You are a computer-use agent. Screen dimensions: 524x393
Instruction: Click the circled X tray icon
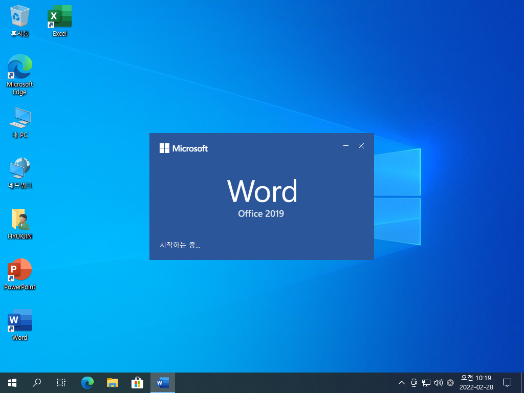click(x=450, y=383)
